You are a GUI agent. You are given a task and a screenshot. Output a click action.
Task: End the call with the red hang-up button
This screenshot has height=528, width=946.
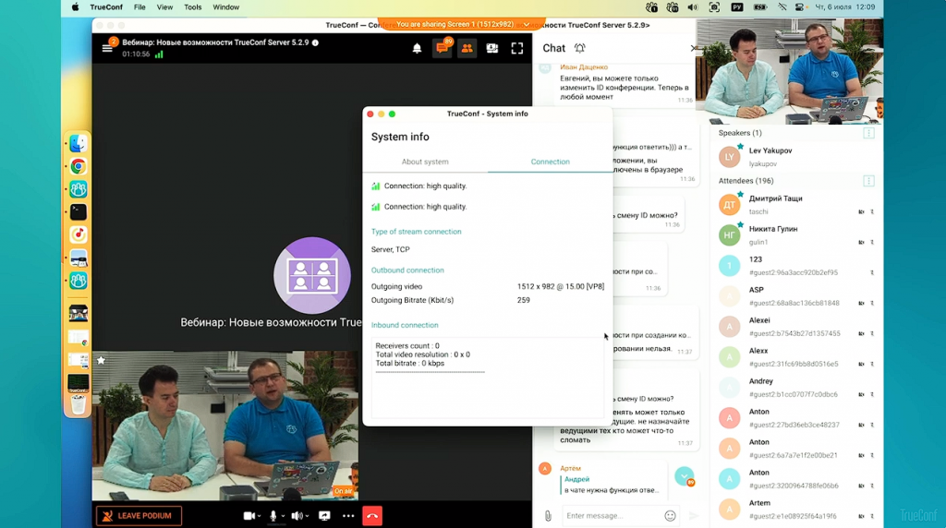click(372, 516)
